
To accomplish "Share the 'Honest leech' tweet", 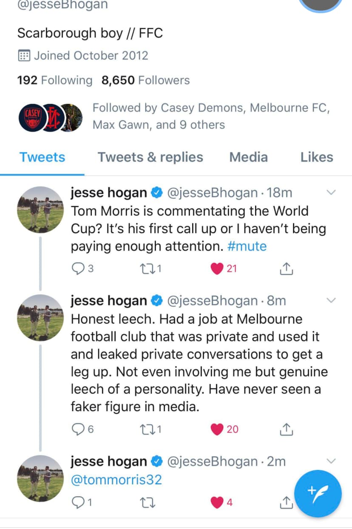I will [x=287, y=429].
